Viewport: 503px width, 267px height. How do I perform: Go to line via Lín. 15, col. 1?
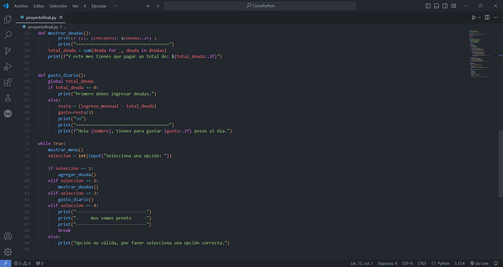click(361, 263)
